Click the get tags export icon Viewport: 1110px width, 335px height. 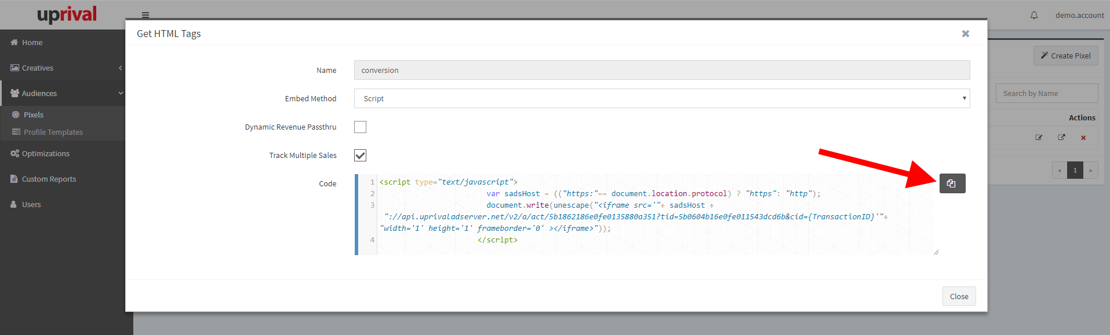pos(1061,138)
